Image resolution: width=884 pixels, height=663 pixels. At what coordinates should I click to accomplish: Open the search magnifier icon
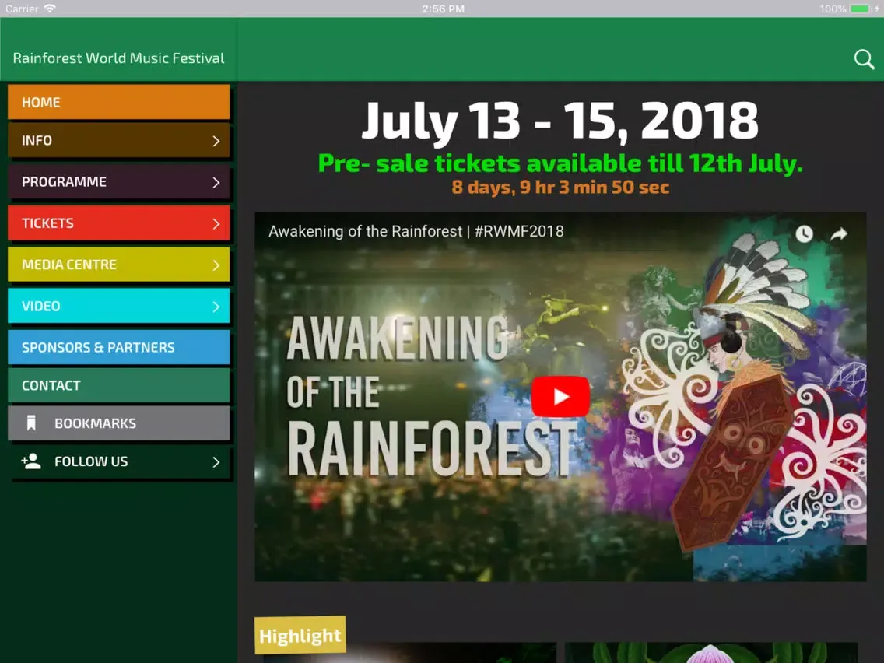click(x=864, y=58)
